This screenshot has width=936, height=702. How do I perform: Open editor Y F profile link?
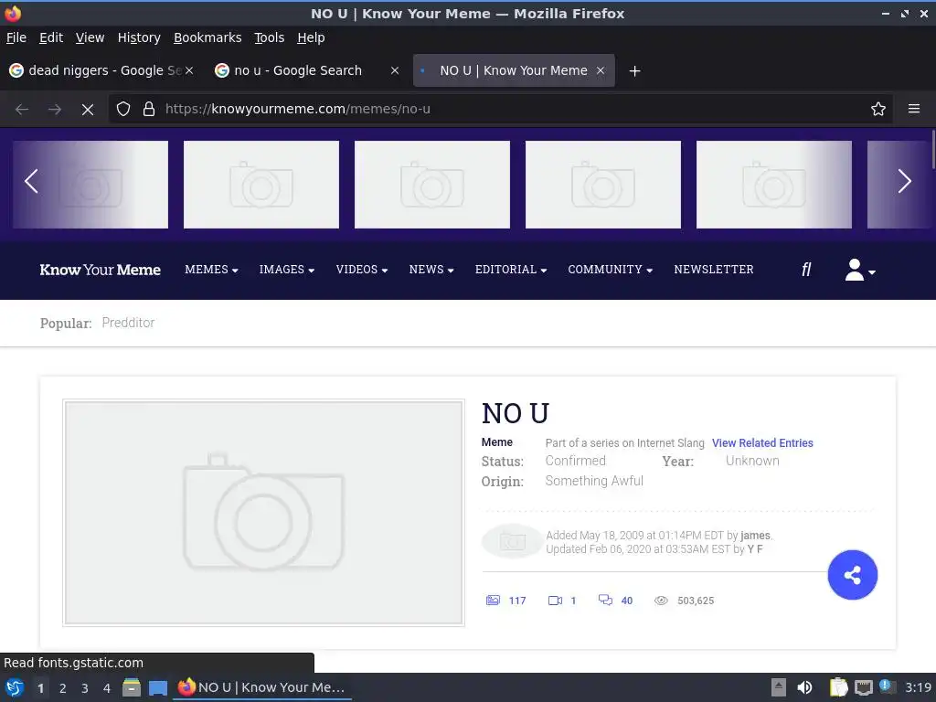coord(754,549)
